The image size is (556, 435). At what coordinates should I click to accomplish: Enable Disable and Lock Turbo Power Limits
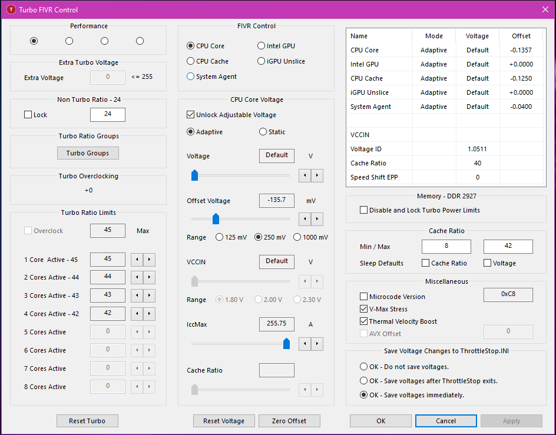(364, 210)
